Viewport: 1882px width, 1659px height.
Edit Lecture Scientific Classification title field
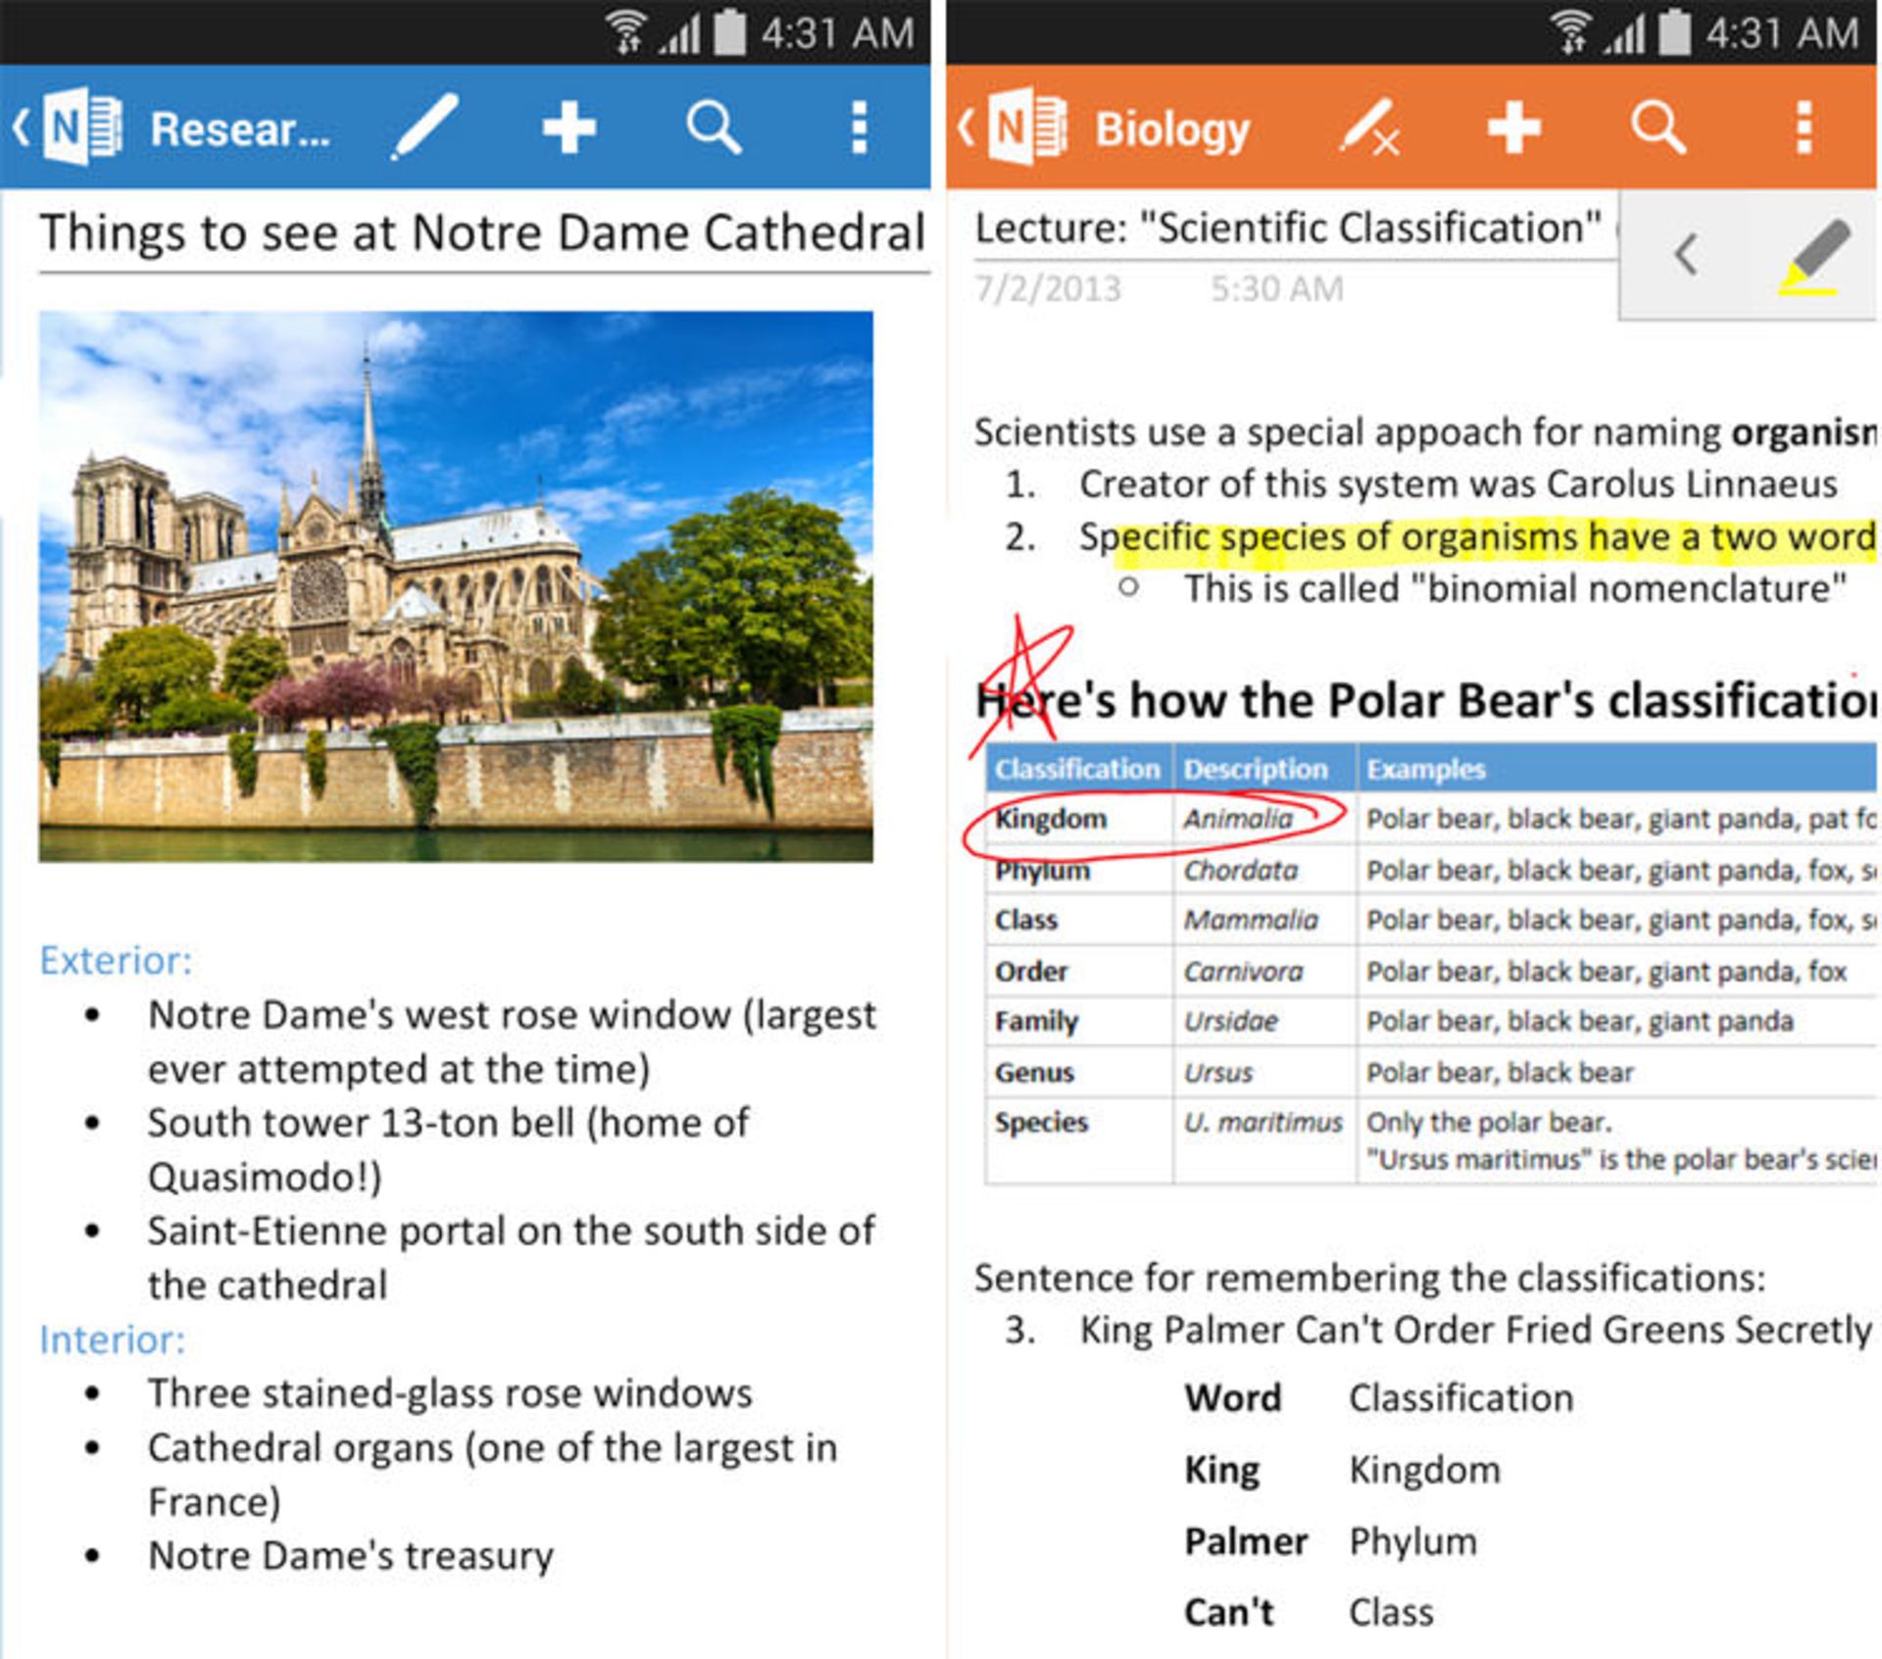[1286, 228]
